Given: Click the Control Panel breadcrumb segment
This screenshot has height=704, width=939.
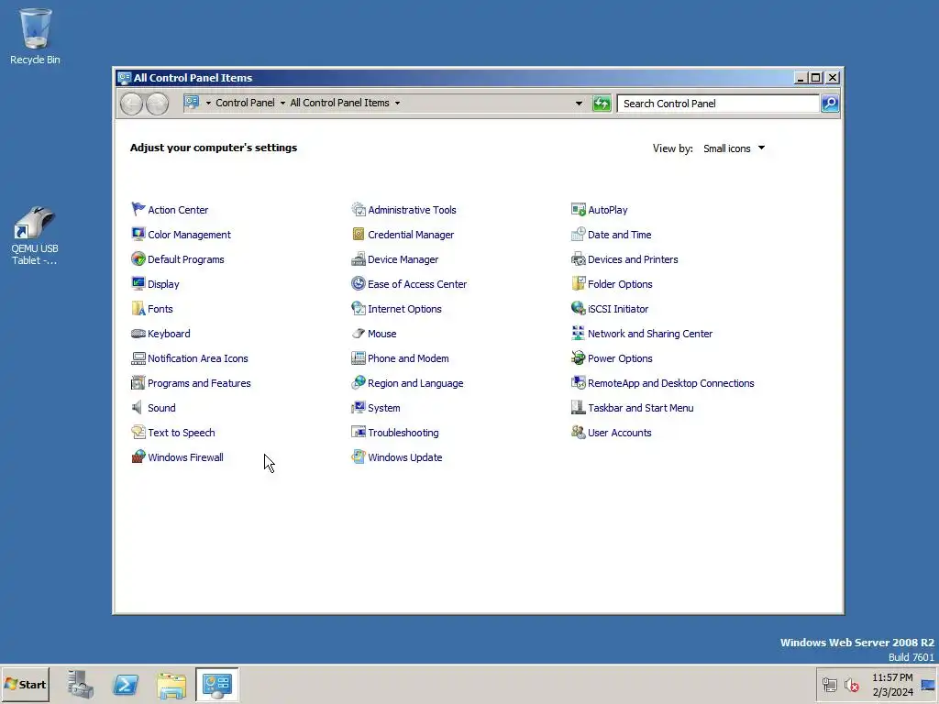Looking at the screenshot, I should click(x=245, y=103).
